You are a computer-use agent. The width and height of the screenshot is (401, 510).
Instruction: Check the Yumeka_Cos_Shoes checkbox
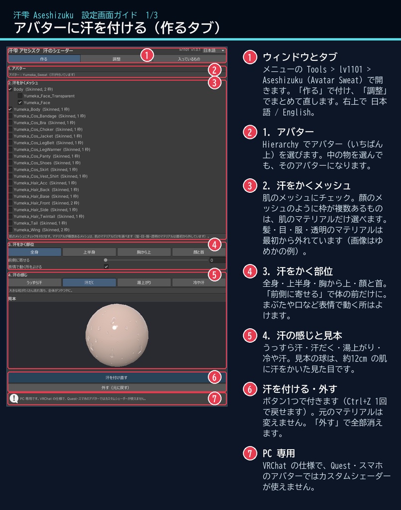click(10, 163)
